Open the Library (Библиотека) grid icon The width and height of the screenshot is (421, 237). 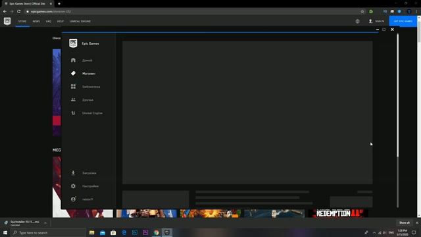(73, 86)
